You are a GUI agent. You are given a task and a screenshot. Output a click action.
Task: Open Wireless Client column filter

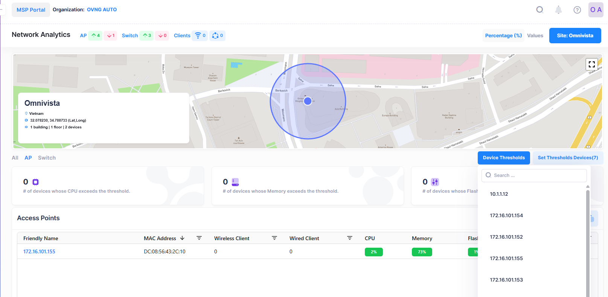click(274, 238)
